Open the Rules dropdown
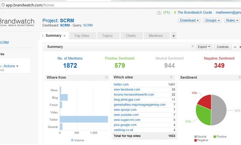This screenshot has width=241, height=145. [x=232, y=20]
